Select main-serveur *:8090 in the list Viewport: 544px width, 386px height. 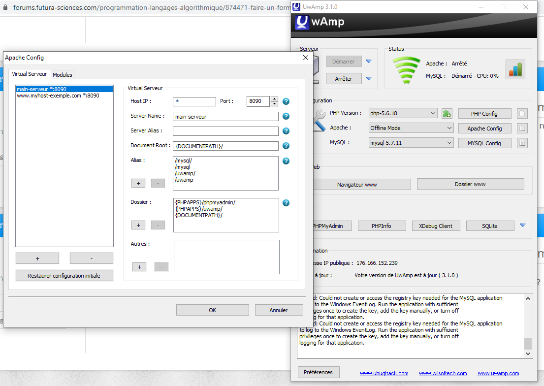tap(64, 89)
